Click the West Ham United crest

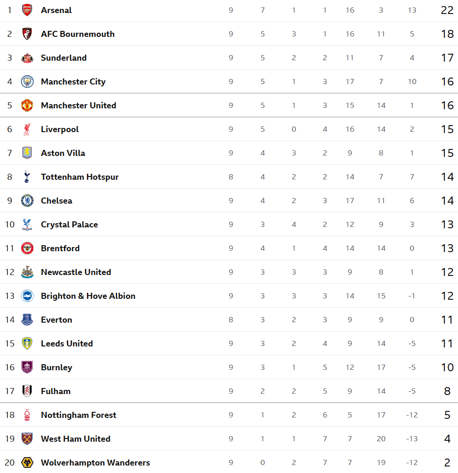click(27, 439)
